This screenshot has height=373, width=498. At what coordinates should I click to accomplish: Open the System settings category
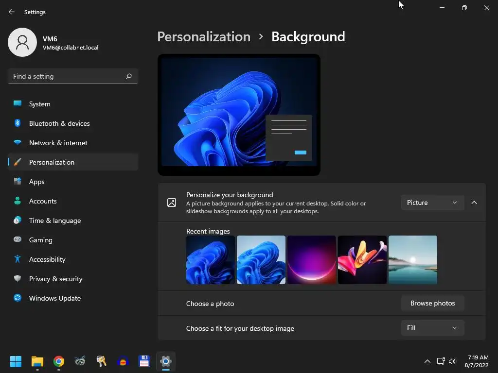coord(40,104)
